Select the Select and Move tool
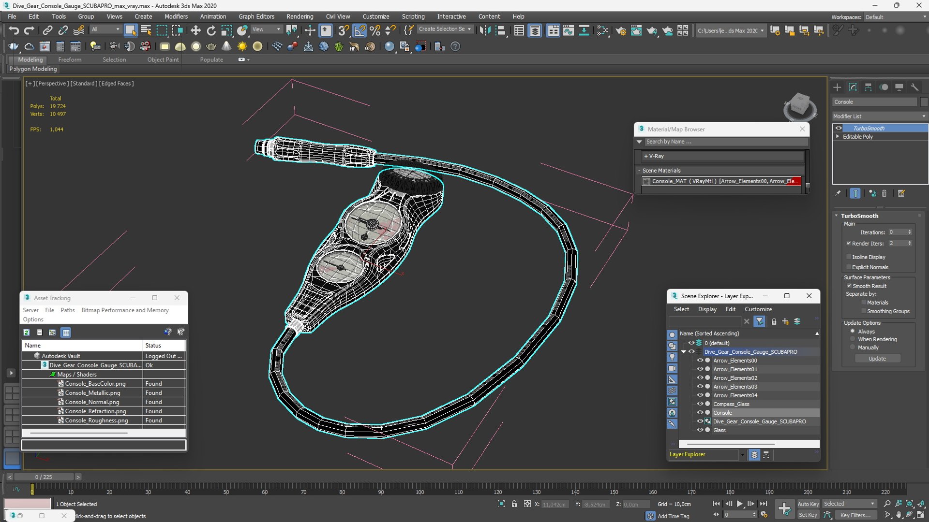The height and width of the screenshot is (522, 929). [x=195, y=30]
